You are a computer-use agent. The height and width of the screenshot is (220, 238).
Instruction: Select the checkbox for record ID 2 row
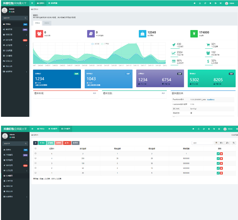coord(35,168)
